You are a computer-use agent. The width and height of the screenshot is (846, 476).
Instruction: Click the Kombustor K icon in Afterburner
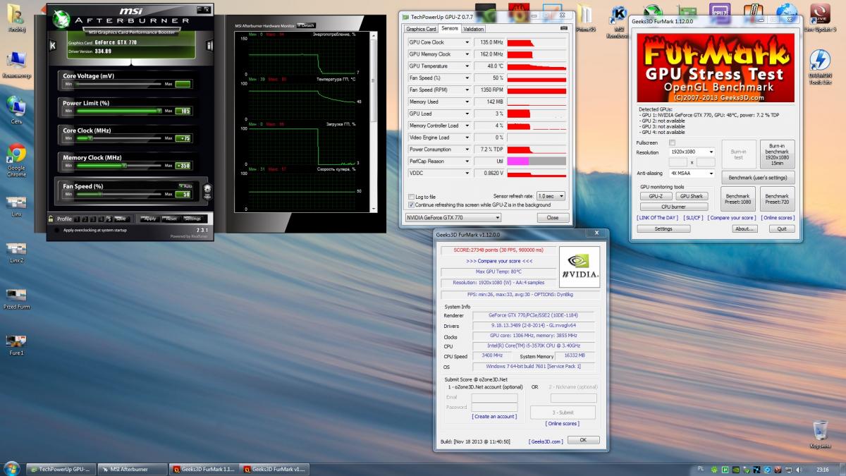click(x=52, y=46)
